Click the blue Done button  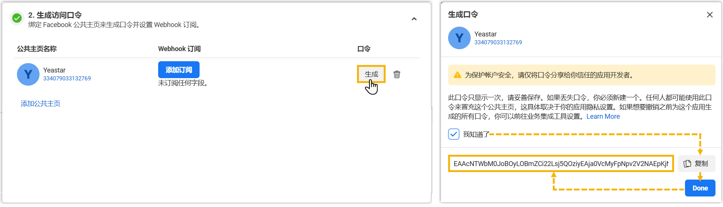tap(700, 188)
